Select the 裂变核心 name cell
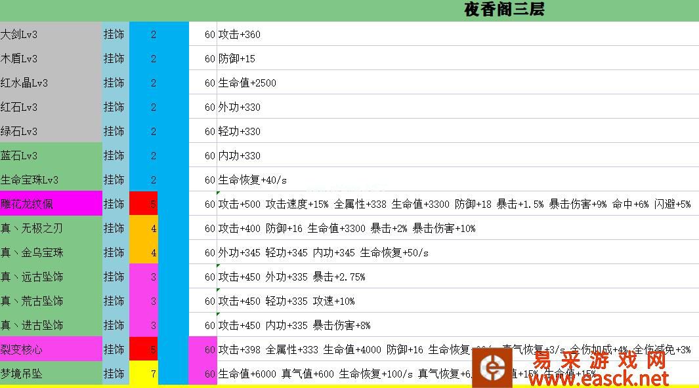This screenshot has height=388, width=699. (x=51, y=349)
